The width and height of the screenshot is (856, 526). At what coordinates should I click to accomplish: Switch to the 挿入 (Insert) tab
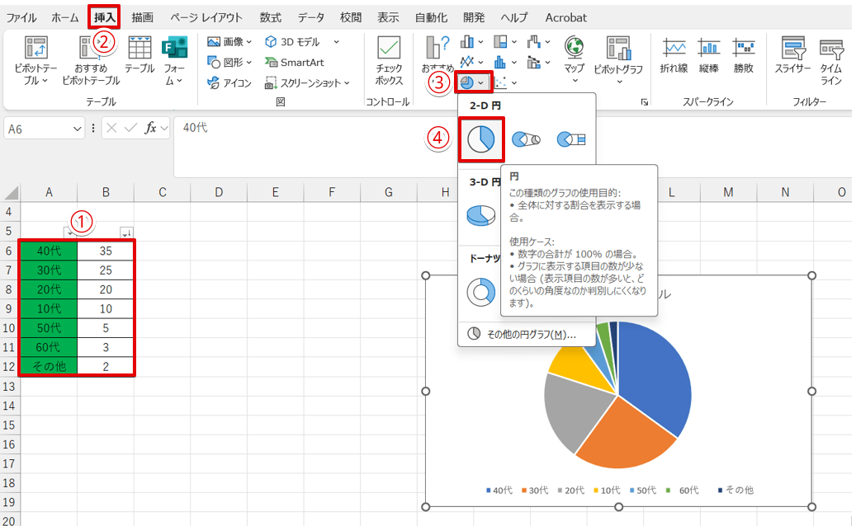pyautogui.click(x=104, y=17)
